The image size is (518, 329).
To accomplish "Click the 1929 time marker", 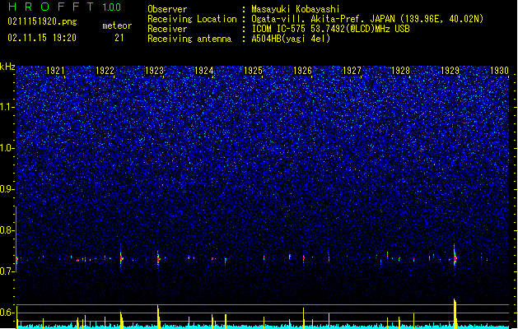I will coord(450,71).
